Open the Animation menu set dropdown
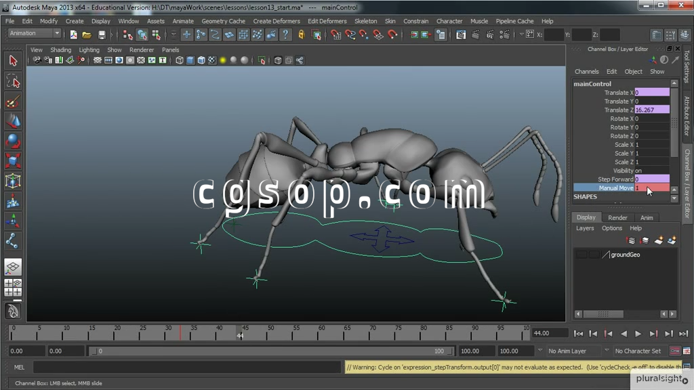 tap(34, 34)
